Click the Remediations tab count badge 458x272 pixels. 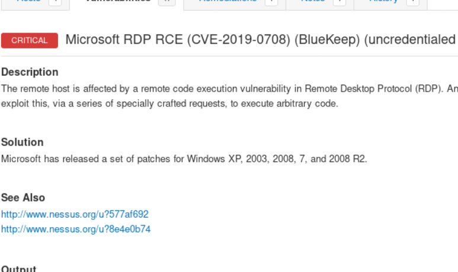click(271, 2)
